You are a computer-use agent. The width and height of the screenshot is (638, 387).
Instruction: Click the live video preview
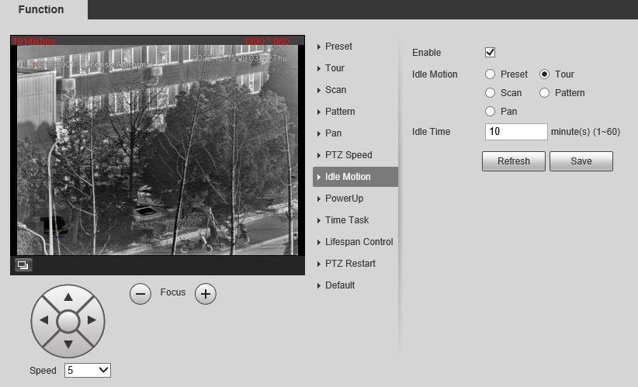158,150
